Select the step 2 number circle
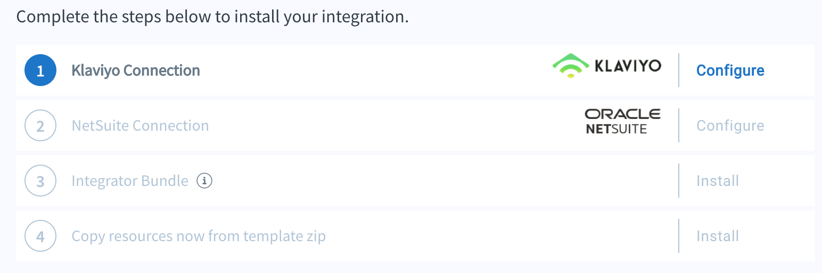This screenshot has height=273, width=822. pos(40,125)
